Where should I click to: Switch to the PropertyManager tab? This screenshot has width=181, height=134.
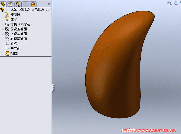(10, 4)
